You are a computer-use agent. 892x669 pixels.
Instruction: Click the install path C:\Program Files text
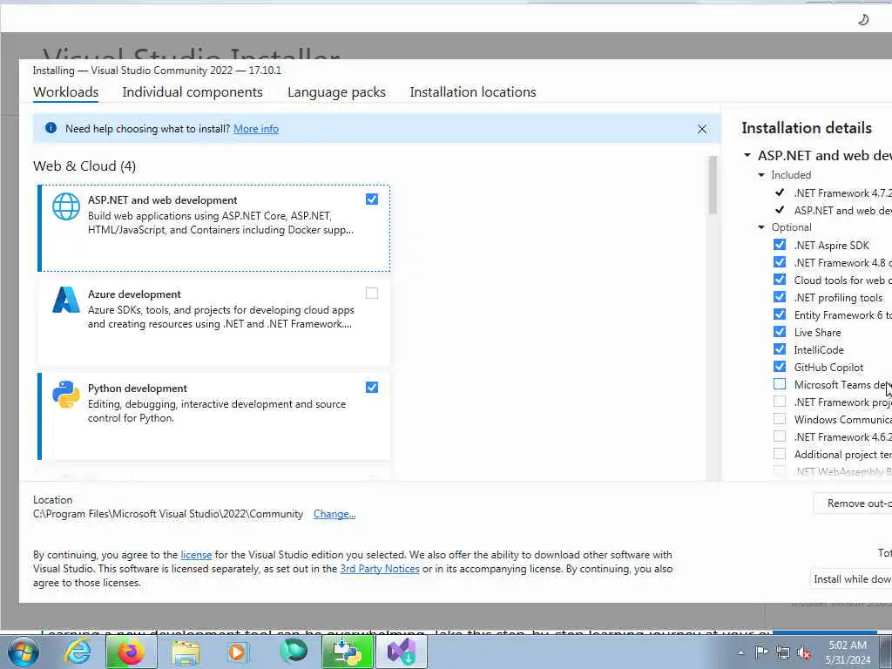[x=168, y=514]
